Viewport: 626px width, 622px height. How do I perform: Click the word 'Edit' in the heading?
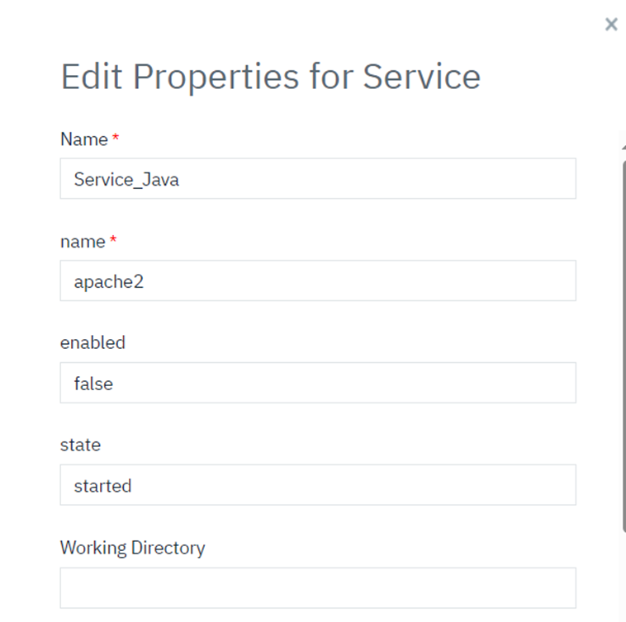point(91,77)
